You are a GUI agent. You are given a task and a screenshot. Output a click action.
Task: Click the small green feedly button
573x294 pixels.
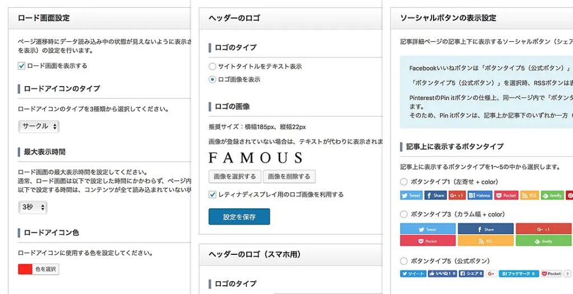pyautogui.click(x=552, y=196)
